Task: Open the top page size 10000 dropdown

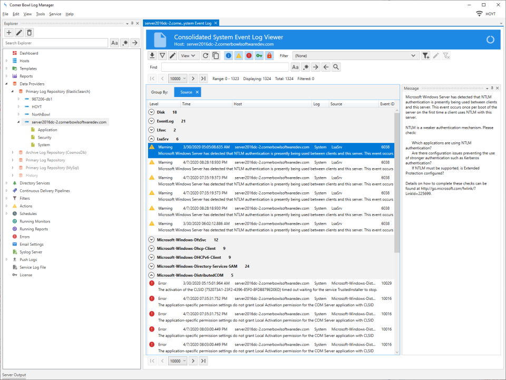Action: tap(178, 79)
